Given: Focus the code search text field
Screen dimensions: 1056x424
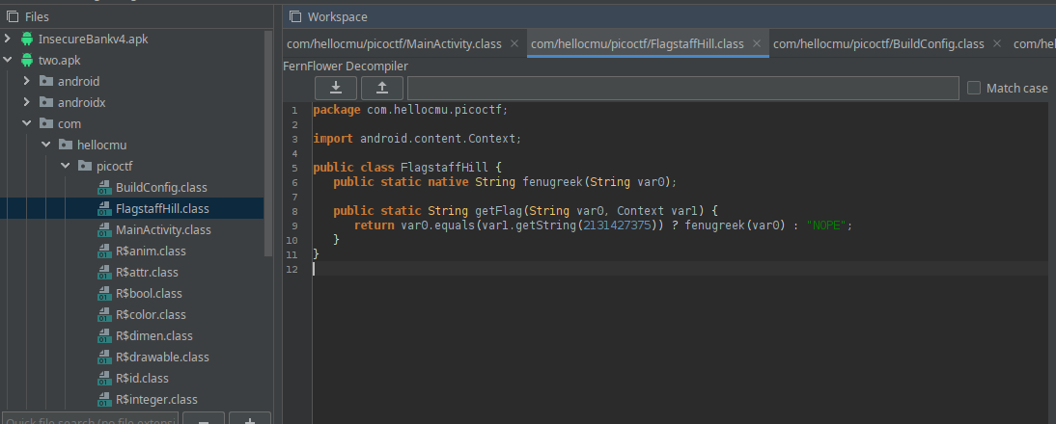Looking at the screenshot, I should tap(682, 88).
